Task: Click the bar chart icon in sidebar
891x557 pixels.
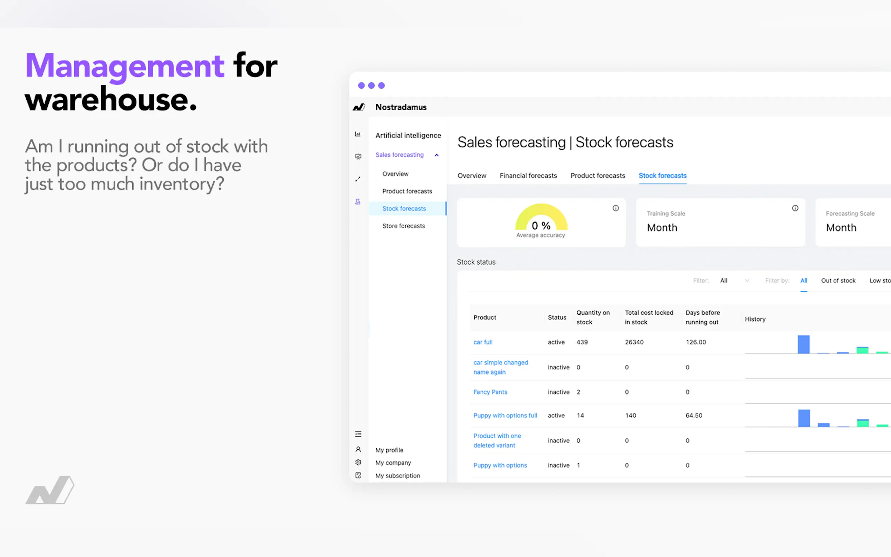Action: [358, 134]
